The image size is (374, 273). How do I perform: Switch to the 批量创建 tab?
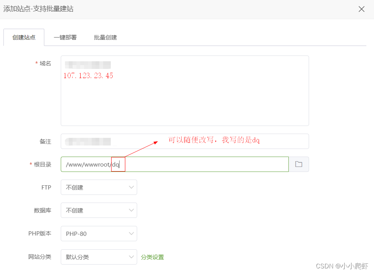pyautogui.click(x=105, y=37)
